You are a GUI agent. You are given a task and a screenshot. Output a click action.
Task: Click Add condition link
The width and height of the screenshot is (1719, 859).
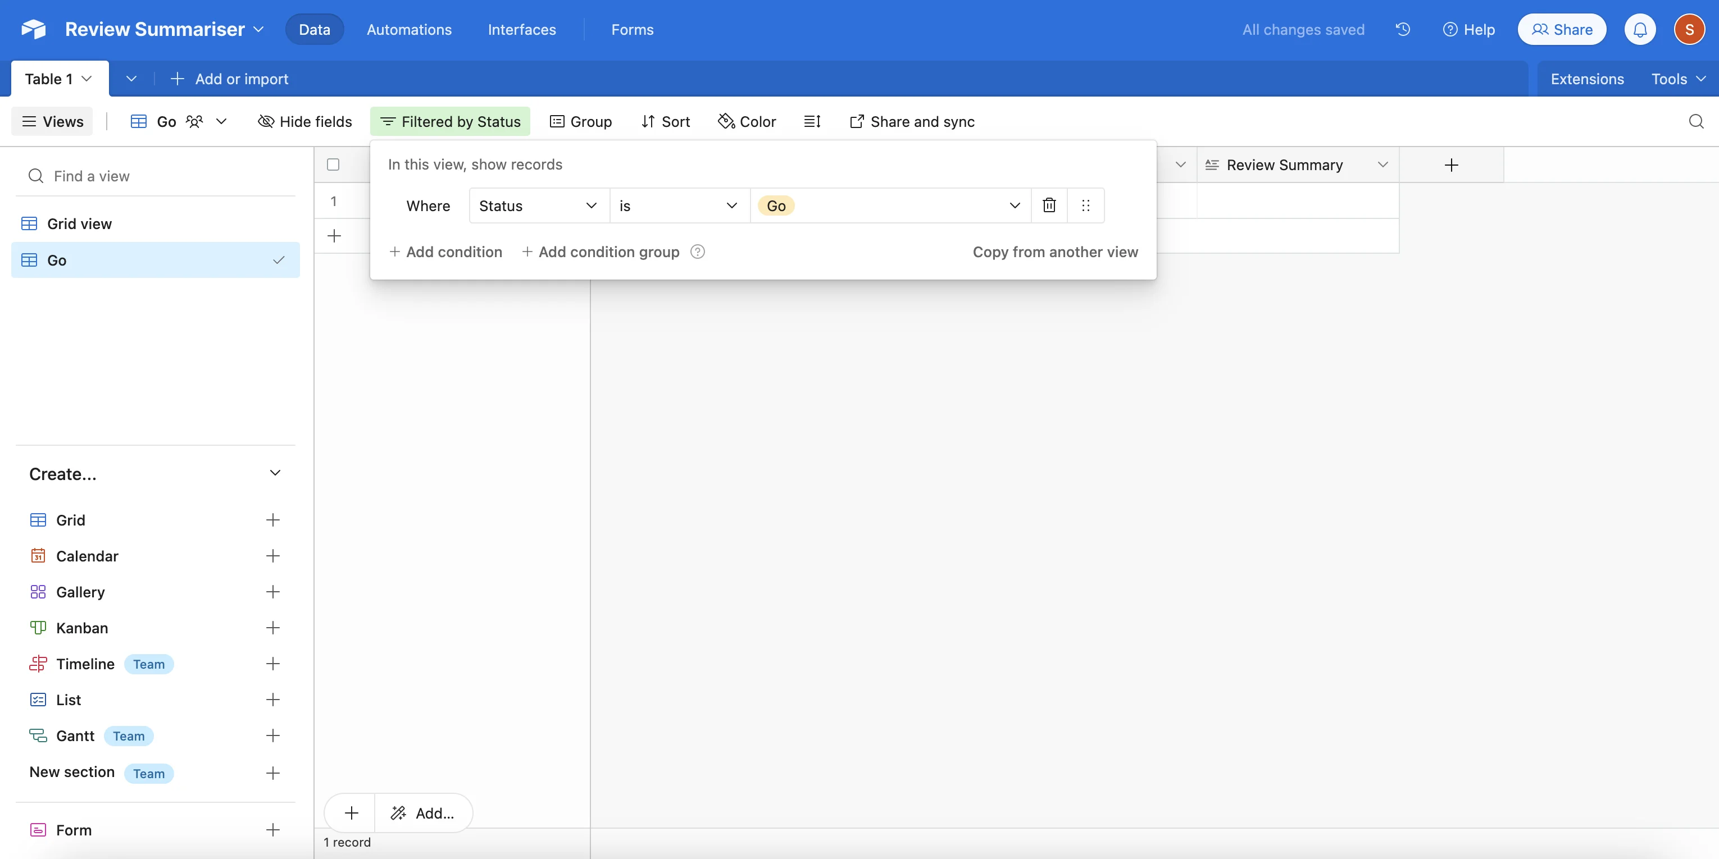tap(445, 252)
